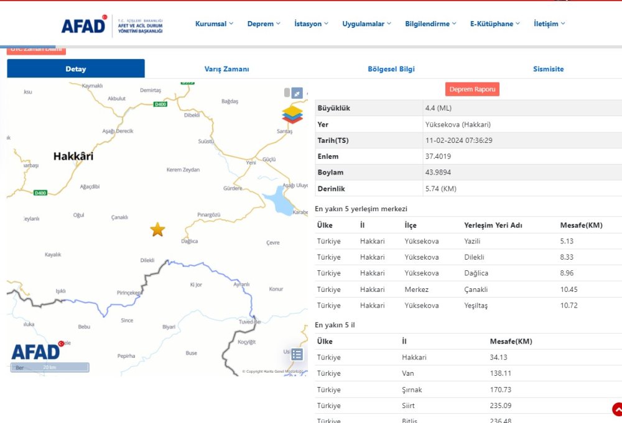The height and width of the screenshot is (423, 622).
Task: Click the fullscreen expand icon on map
Action: point(297,92)
